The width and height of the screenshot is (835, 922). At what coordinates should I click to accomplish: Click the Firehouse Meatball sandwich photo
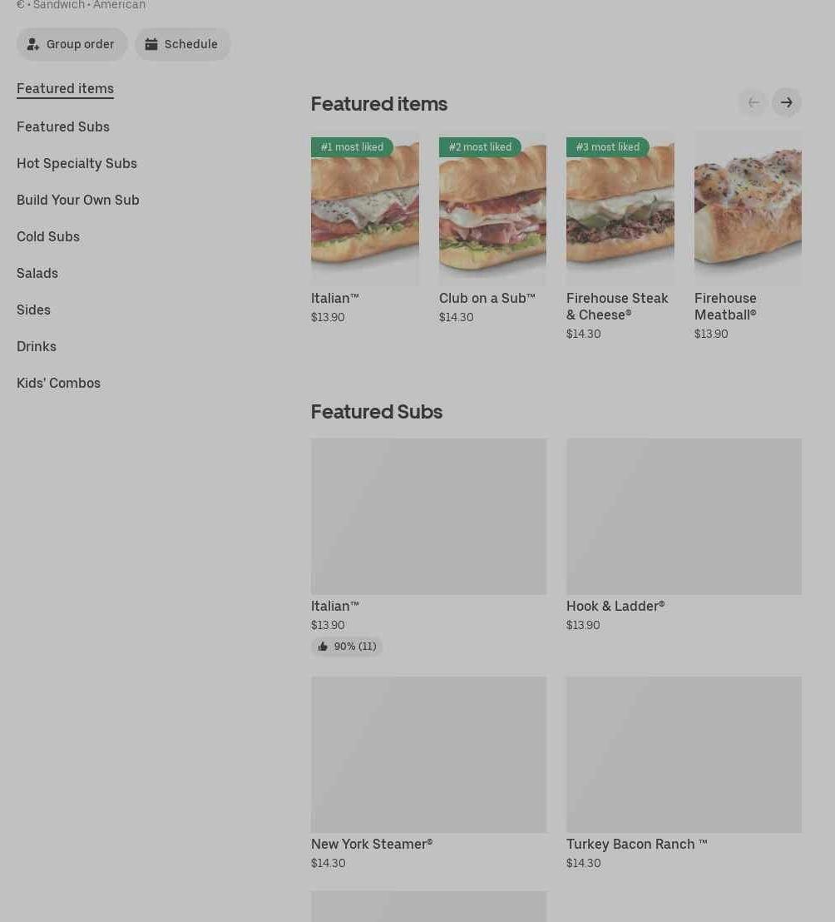tap(748, 208)
